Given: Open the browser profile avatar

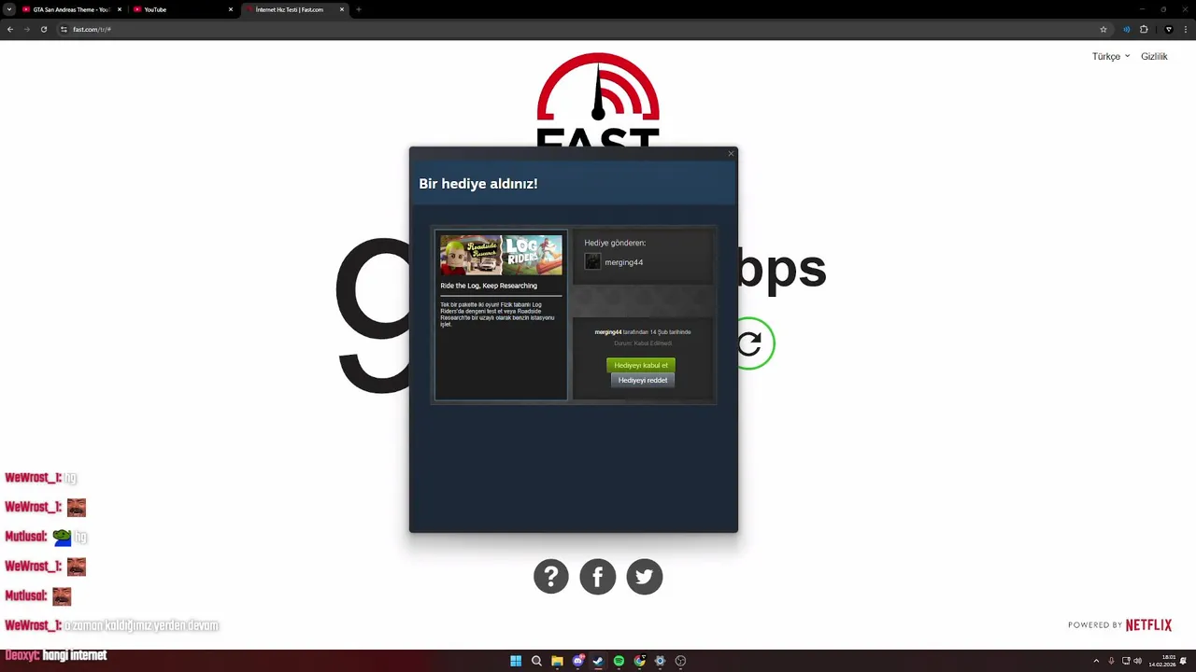Looking at the screenshot, I should pyautogui.click(x=1168, y=29).
